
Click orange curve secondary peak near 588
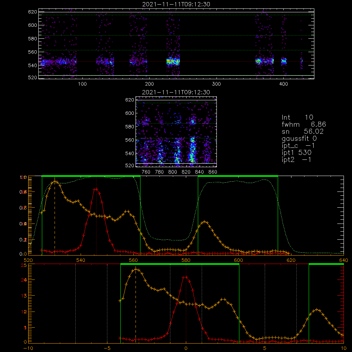(205, 222)
